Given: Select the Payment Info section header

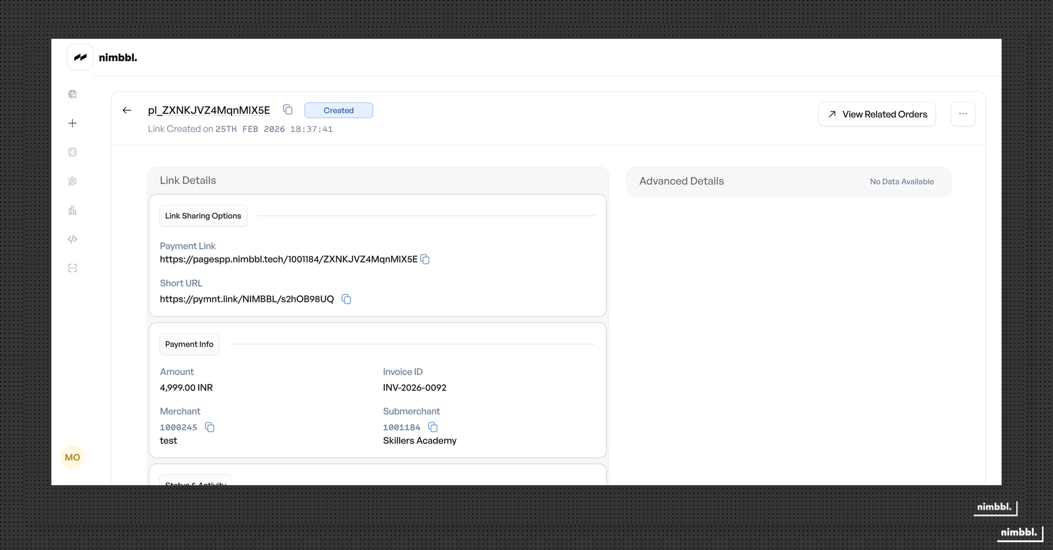Looking at the screenshot, I should (189, 344).
